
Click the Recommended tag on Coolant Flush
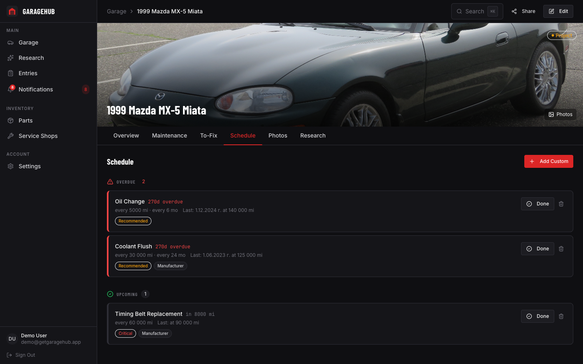(x=133, y=266)
